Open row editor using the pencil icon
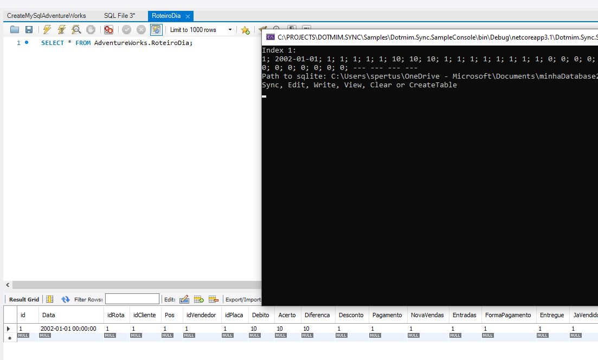The width and height of the screenshot is (598, 360). 184,299
